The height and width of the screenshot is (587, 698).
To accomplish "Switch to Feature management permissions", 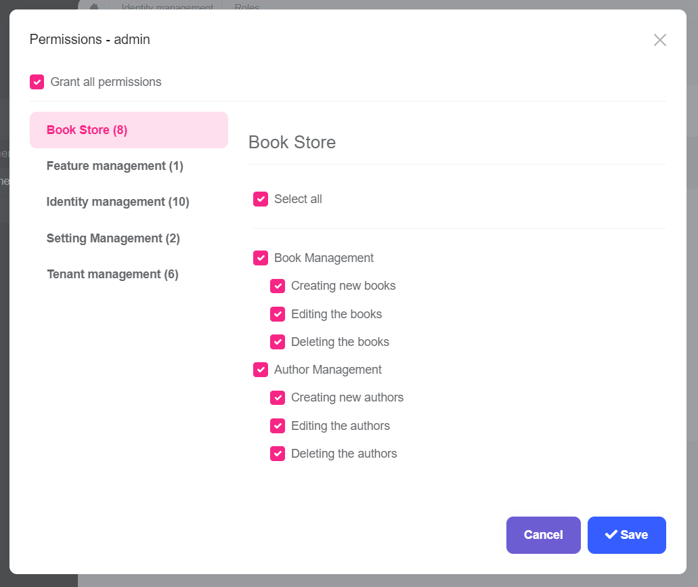I will tap(114, 165).
